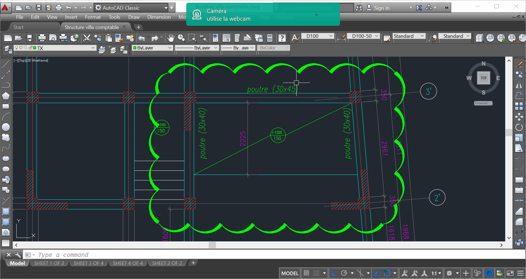
Task: Open the Plot printer icon
Action: (42, 38)
